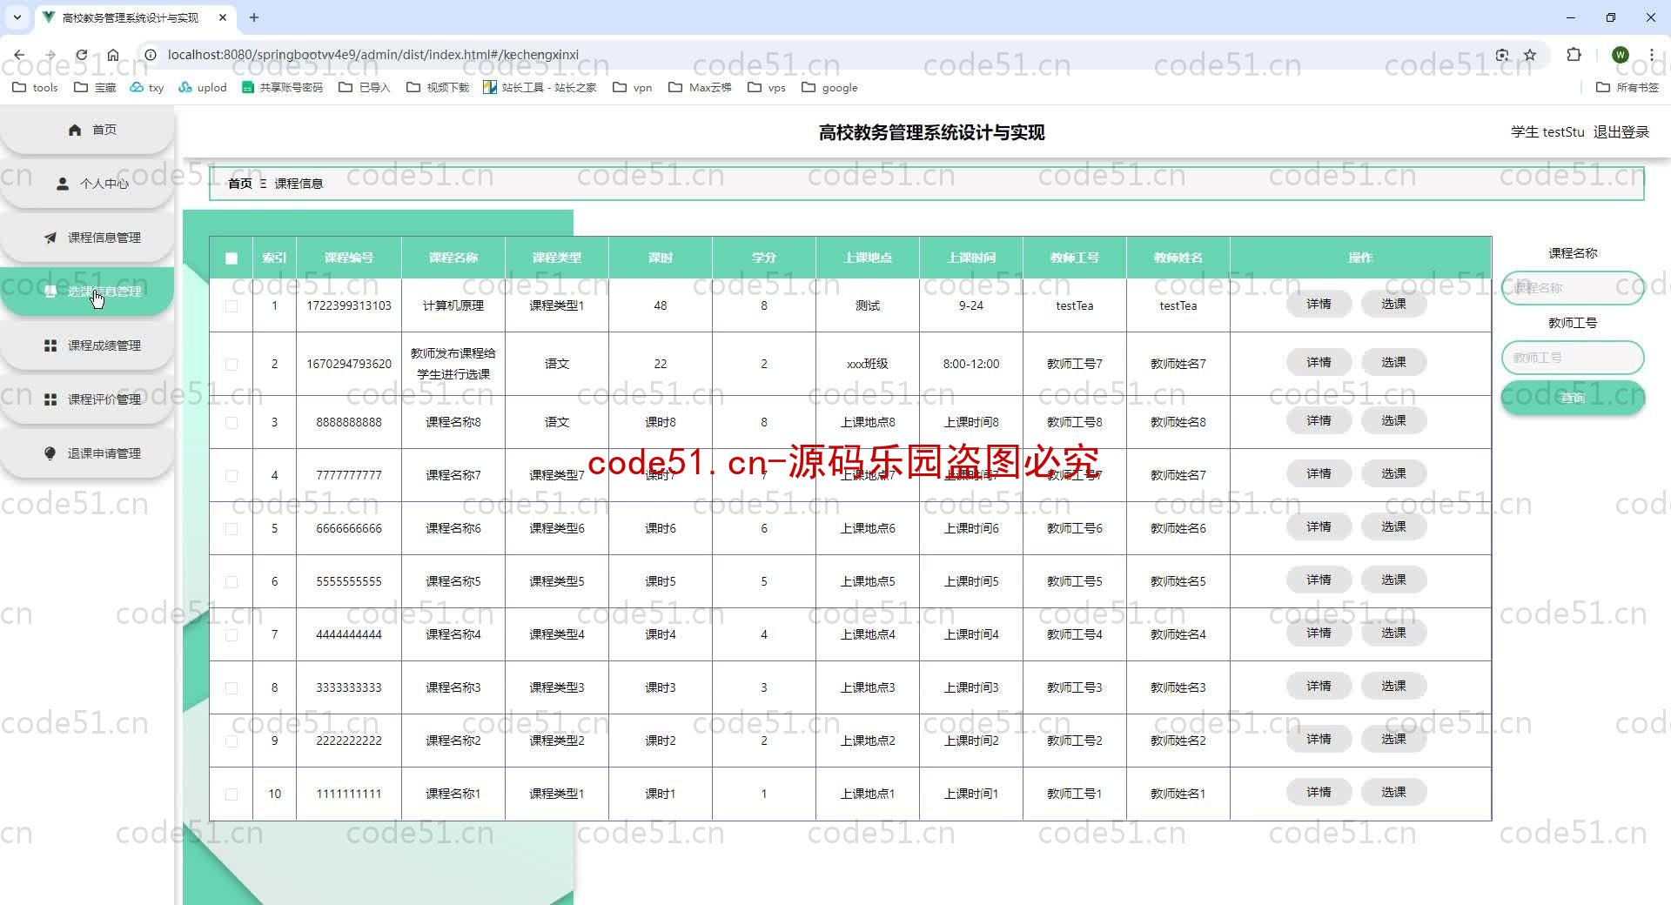Click 退出登录 link
1671x905 pixels.
[x=1621, y=132]
